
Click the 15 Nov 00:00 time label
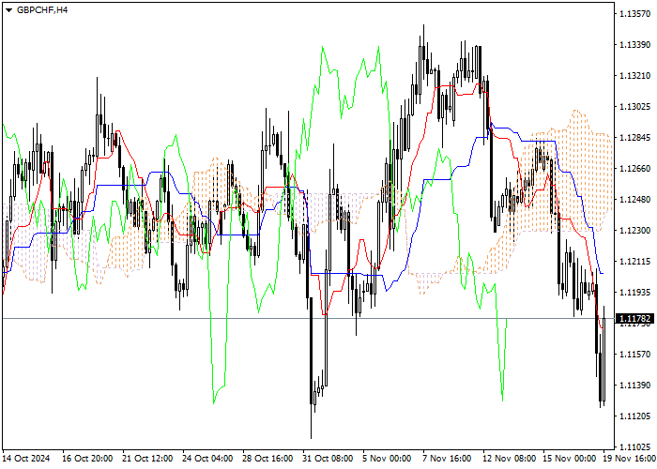pos(569,459)
